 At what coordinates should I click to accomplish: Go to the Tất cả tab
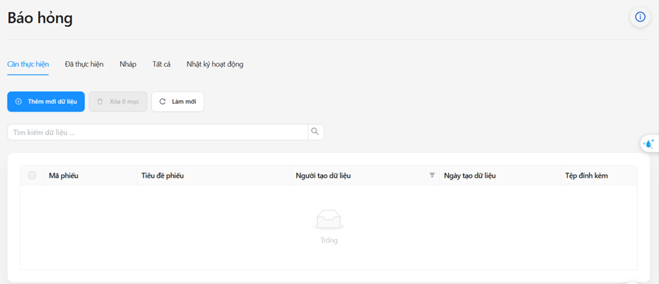click(162, 64)
